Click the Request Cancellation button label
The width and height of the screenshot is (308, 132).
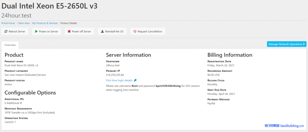pyautogui.click(x=150, y=31)
